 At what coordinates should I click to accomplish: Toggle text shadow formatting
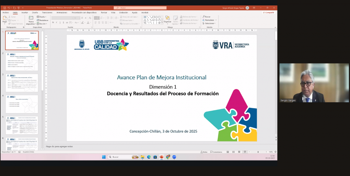[64, 23]
